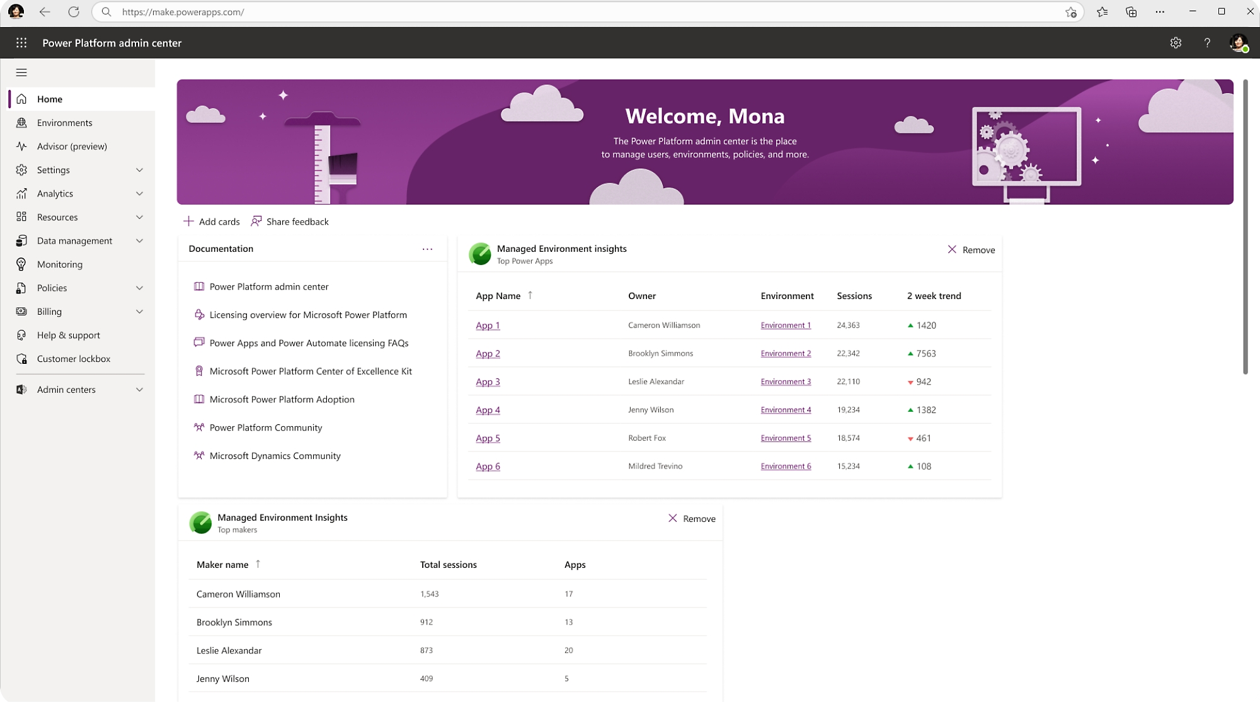Click the browser address bar
This screenshot has height=702, width=1260.
point(588,11)
